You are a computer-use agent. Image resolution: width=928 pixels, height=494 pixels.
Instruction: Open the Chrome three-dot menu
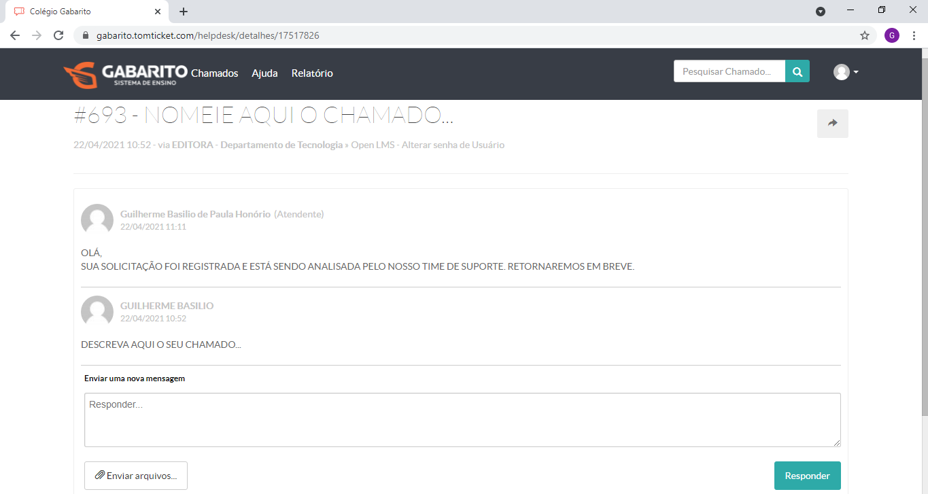click(914, 35)
